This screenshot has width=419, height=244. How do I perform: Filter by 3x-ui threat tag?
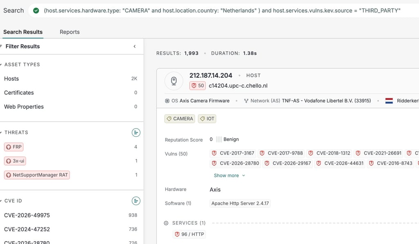(15, 161)
